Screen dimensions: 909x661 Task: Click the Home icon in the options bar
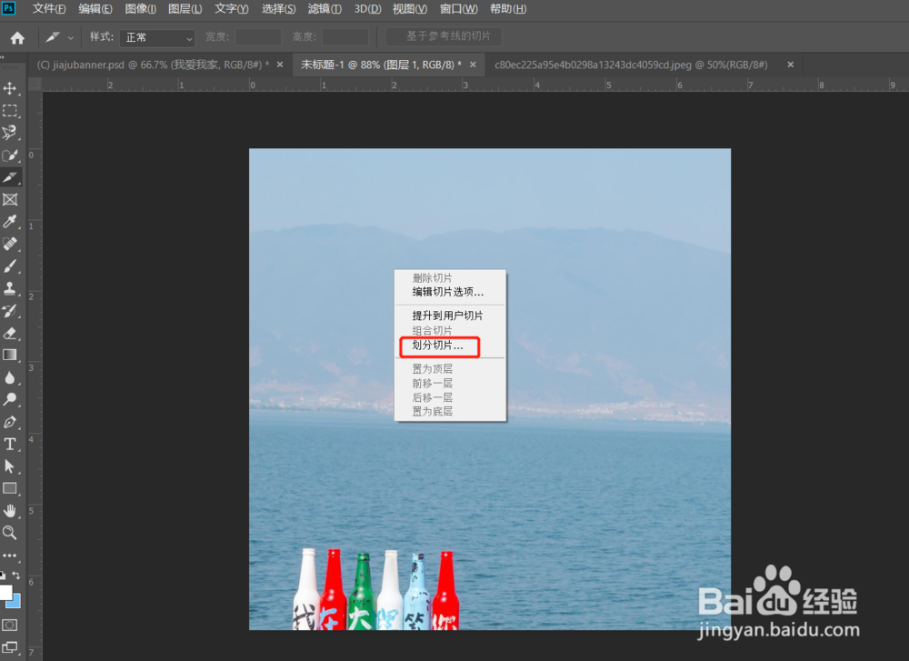pyautogui.click(x=16, y=36)
